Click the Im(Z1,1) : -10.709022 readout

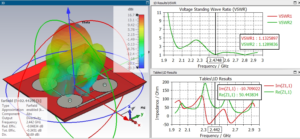coord(239,89)
